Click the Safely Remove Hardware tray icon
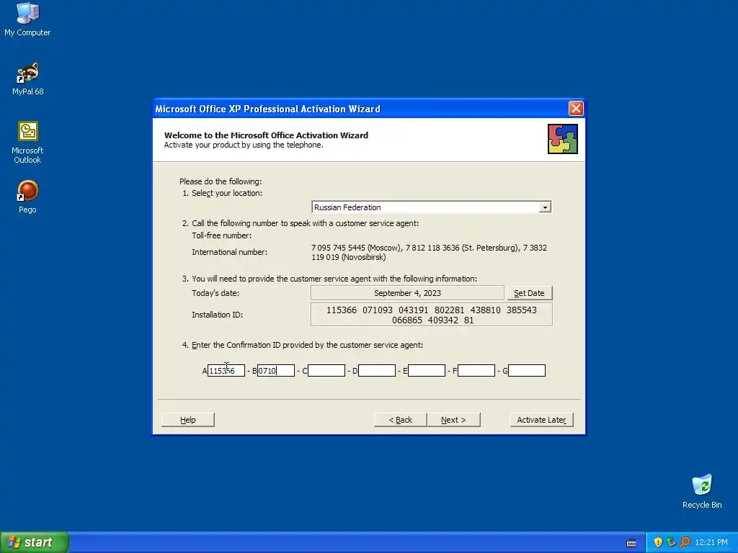Image resolution: width=738 pixels, height=553 pixels. (671, 542)
